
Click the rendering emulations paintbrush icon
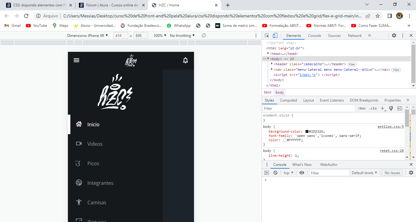[391, 108]
